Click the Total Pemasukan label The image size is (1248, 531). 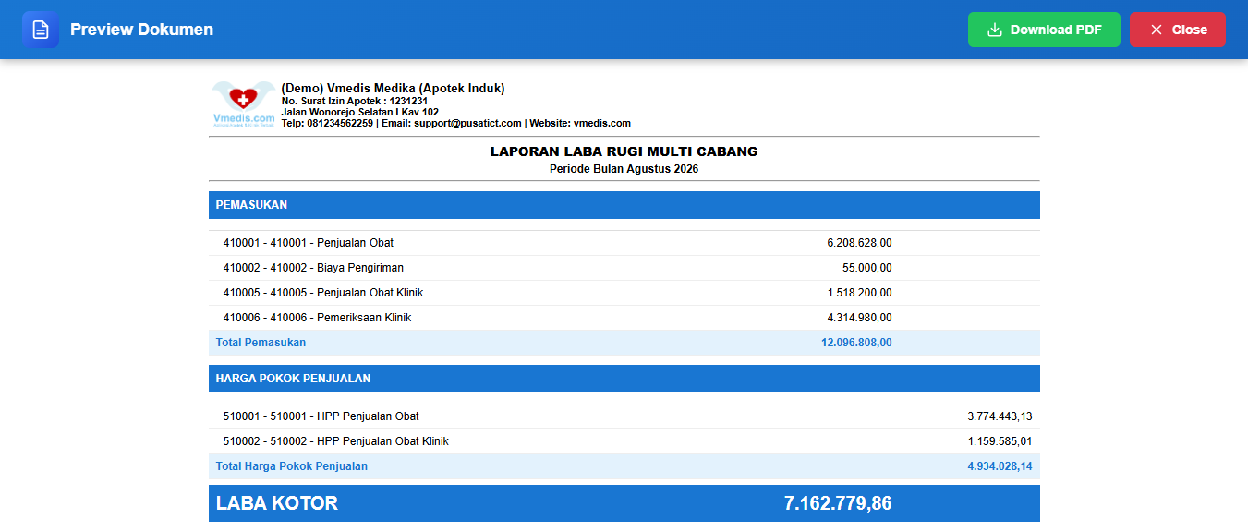(x=261, y=343)
